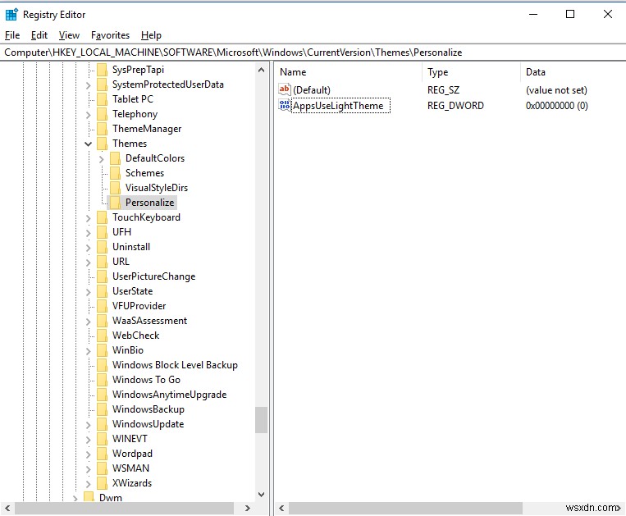The width and height of the screenshot is (626, 516).
Task: Click the Tablet PC folder icon
Action: [x=102, y=99]
